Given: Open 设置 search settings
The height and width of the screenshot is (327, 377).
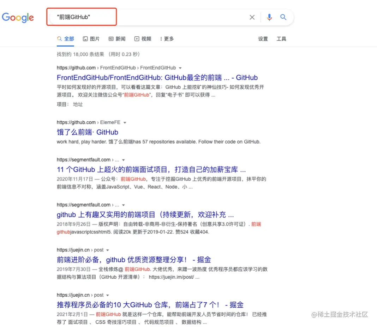Looking at the screenshot, I should [x=263, y=39].
